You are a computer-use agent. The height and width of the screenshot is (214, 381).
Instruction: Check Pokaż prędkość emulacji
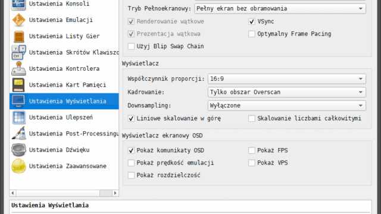point(131,163)
